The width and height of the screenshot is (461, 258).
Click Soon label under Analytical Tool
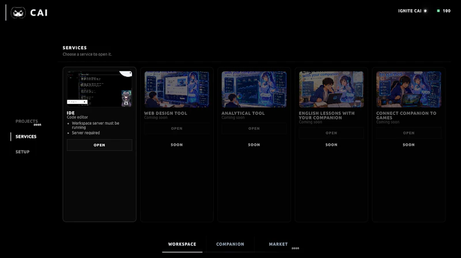(x=254, y=145)
